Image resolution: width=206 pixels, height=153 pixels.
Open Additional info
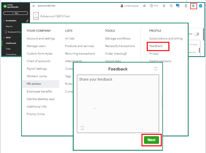[37, 107]
